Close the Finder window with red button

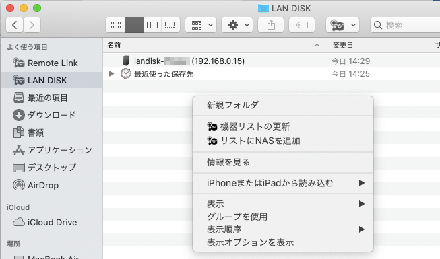tap(10, 8)
